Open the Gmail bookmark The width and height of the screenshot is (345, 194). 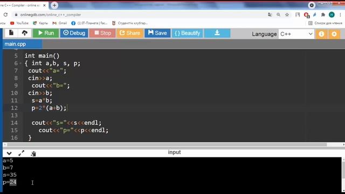tap(60, 23)
